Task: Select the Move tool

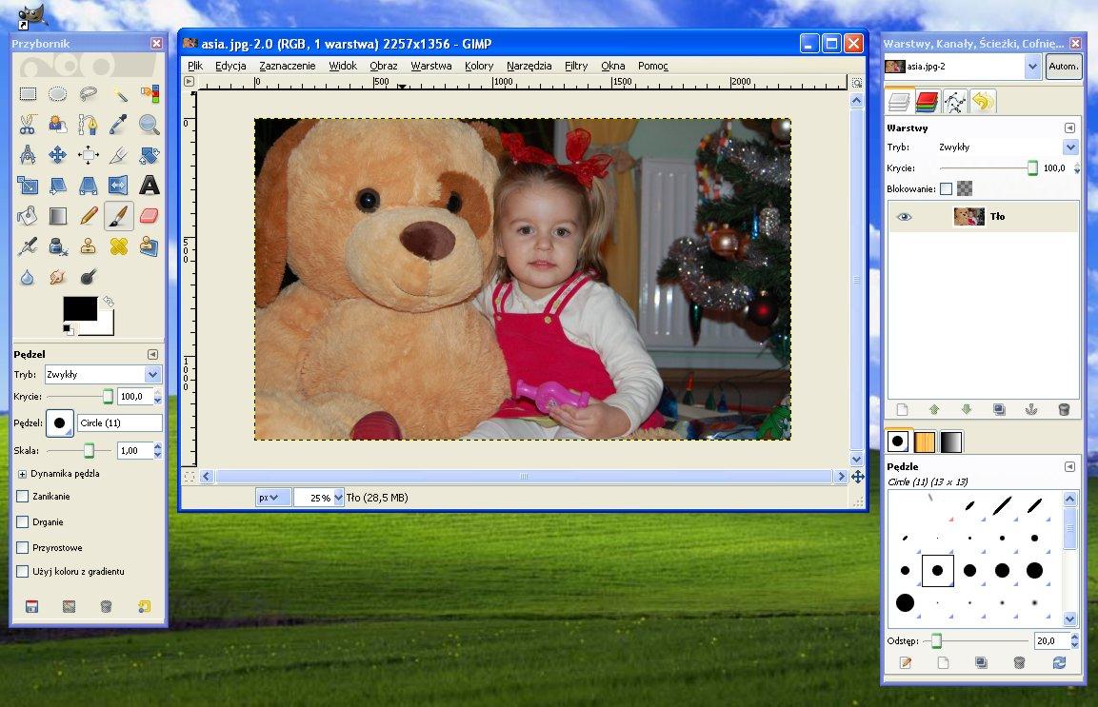Action: 57,155
